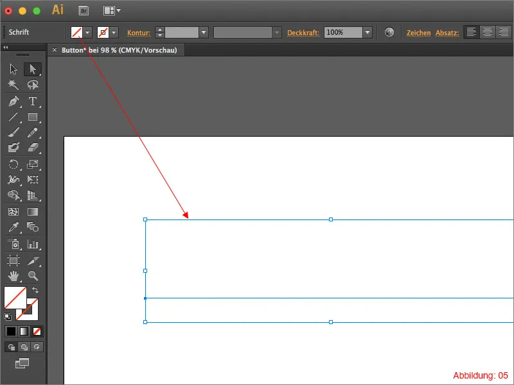The width and height of the screenshot is (514, 385).
Task: Click the toolbox fill swatch
Action: 15,297
